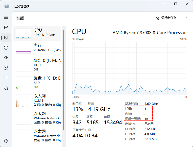Open the Services puzzle-piece icon

click(x=6, y=88)
